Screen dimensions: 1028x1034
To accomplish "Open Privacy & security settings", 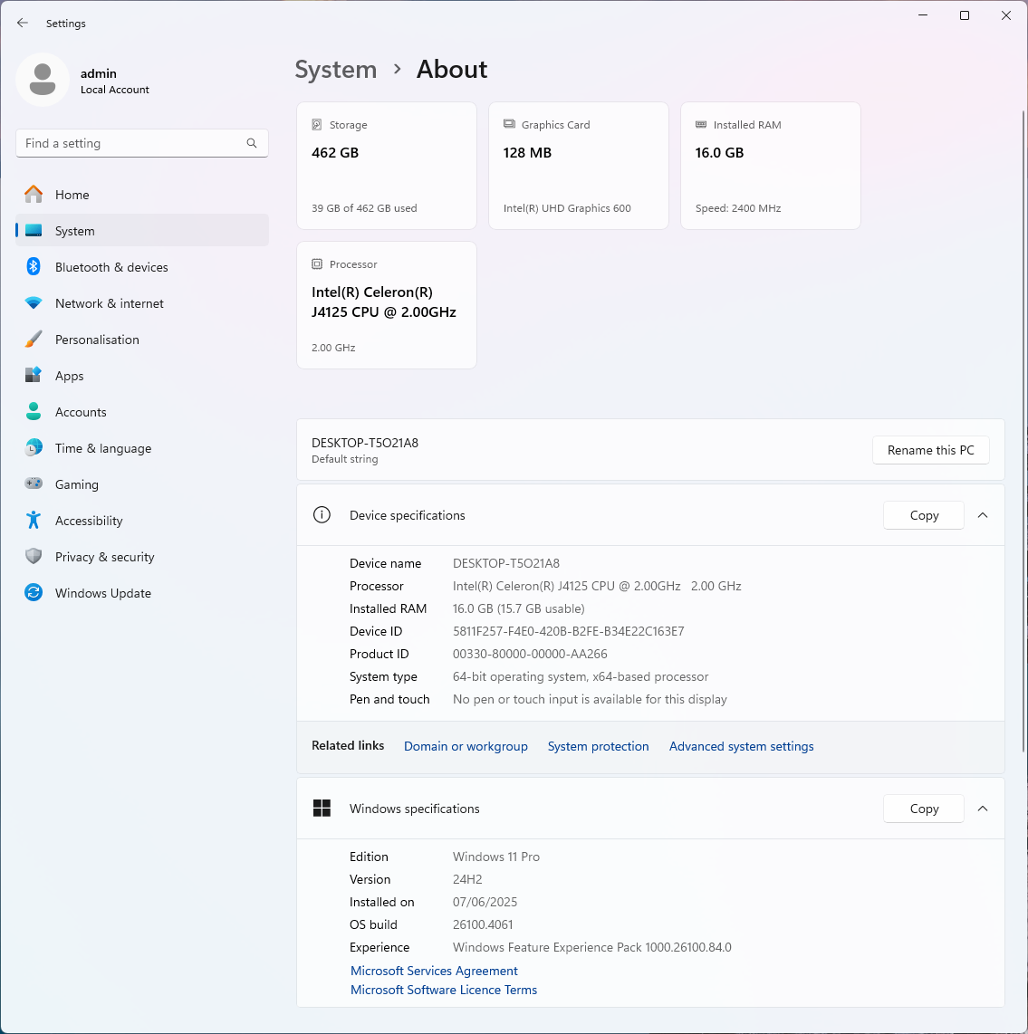I will click(x=142, y=556).
